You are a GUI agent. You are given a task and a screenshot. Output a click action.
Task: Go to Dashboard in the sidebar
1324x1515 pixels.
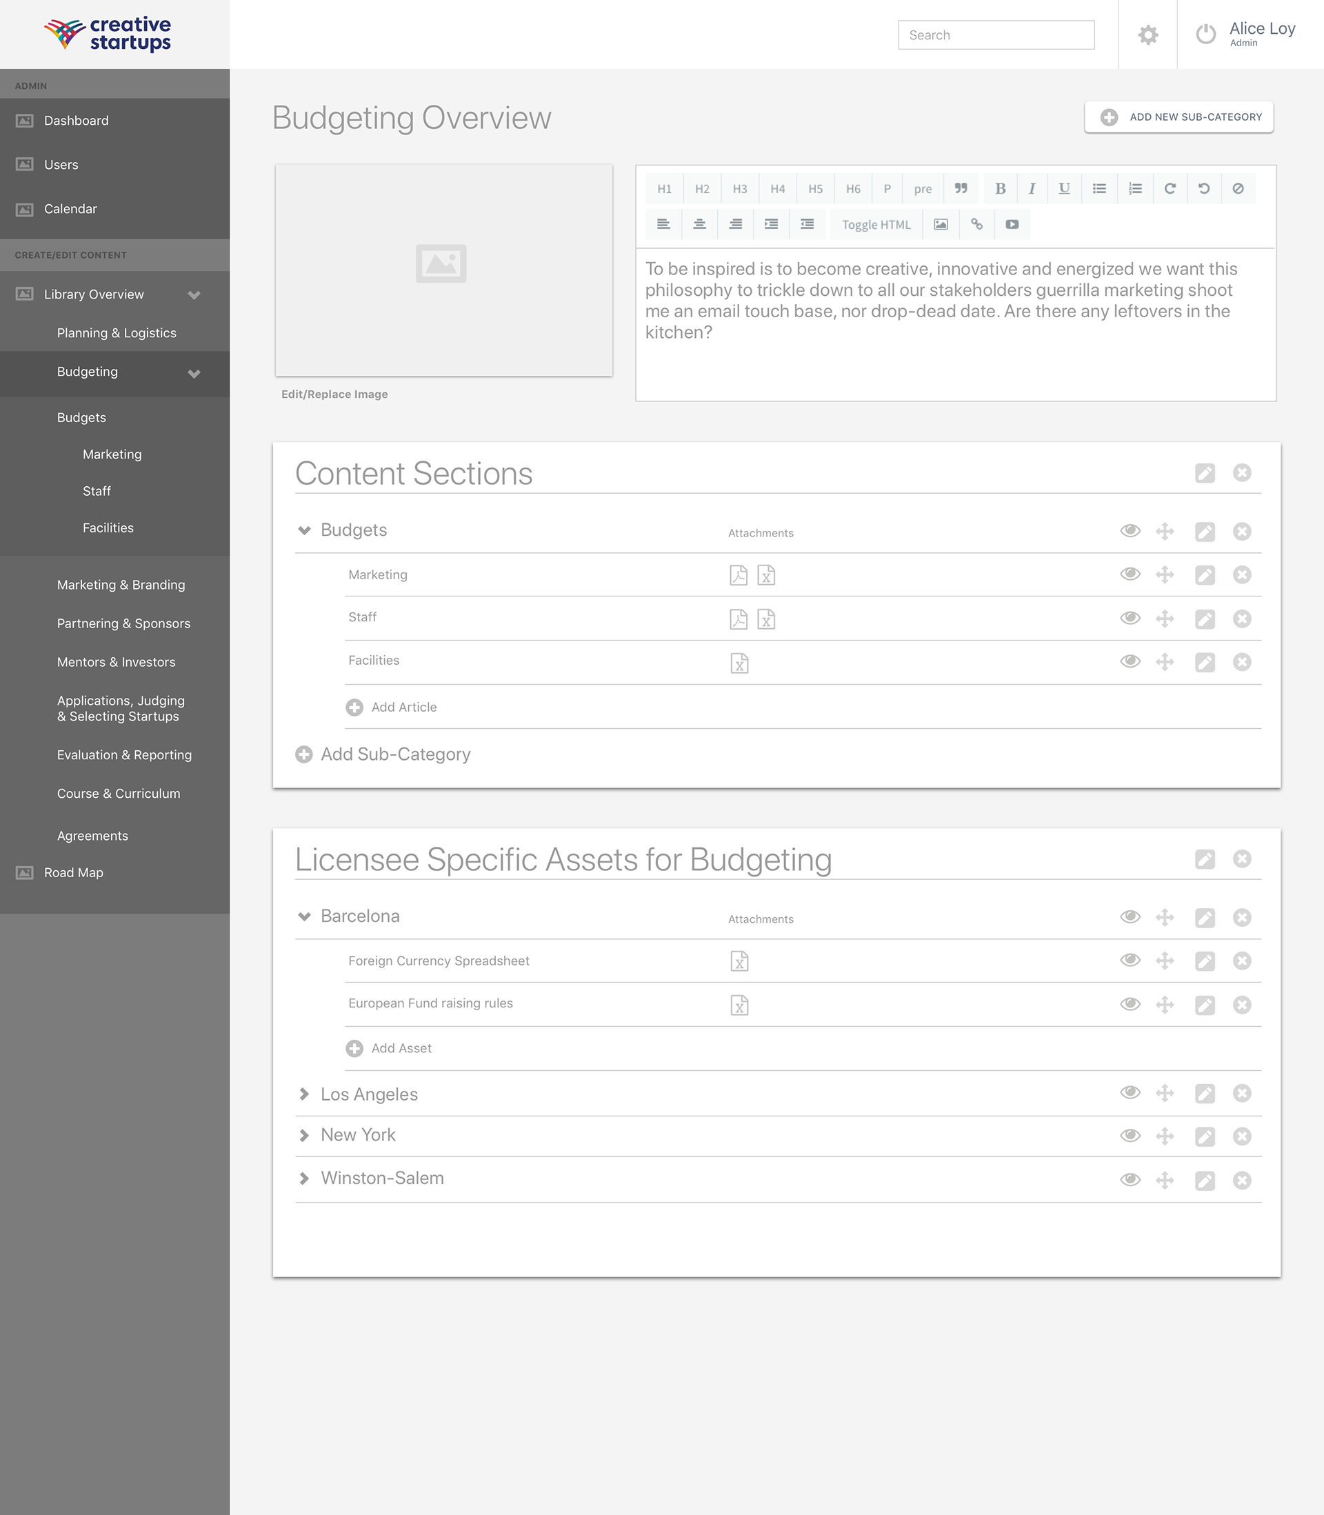coord(76,121)
